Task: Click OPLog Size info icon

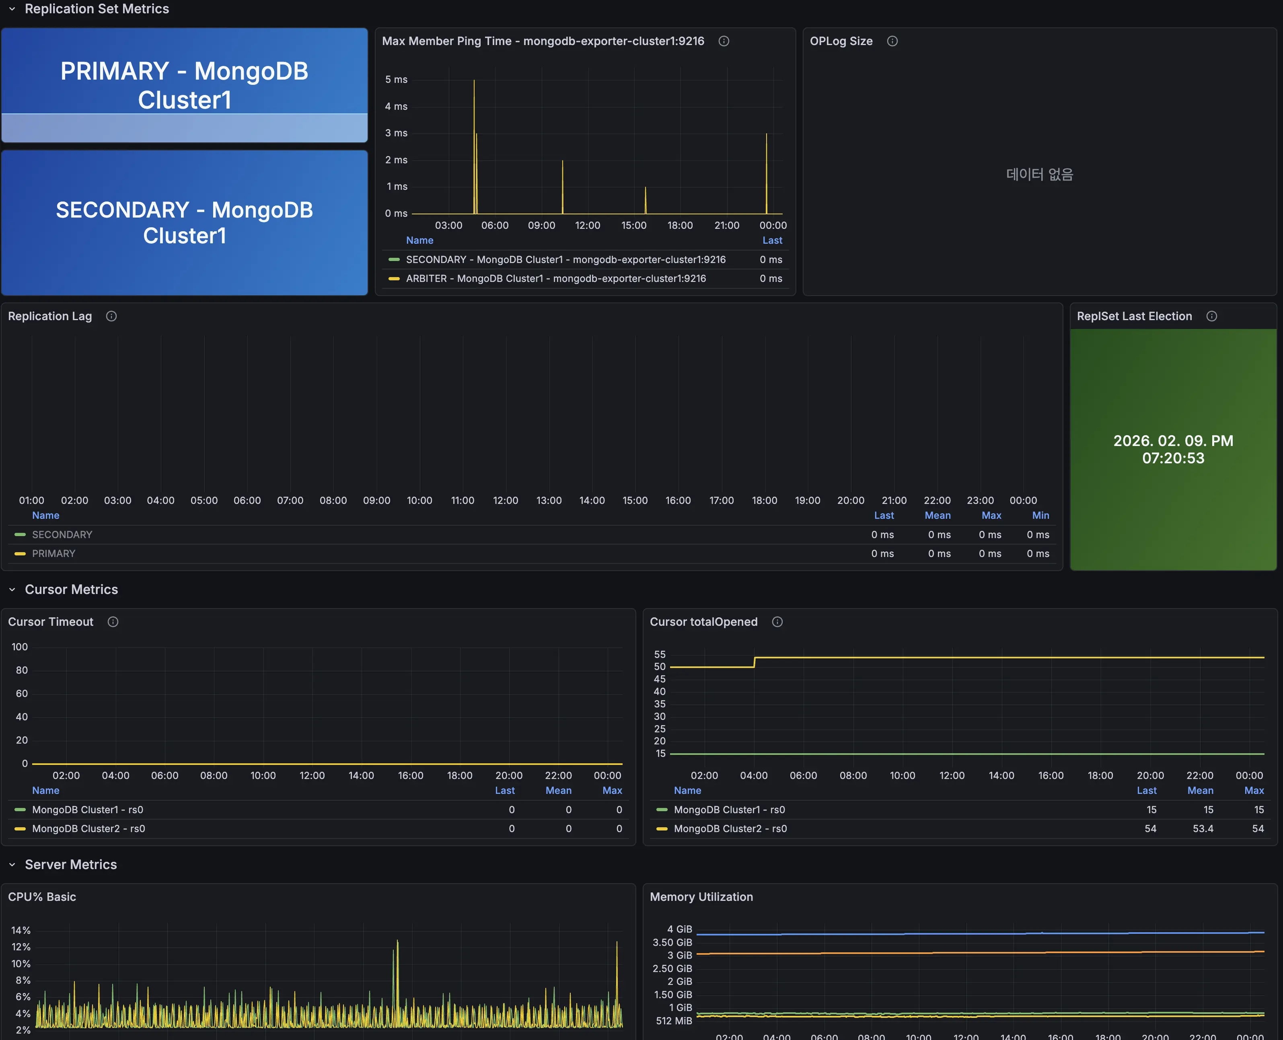Action: (892, 41)
